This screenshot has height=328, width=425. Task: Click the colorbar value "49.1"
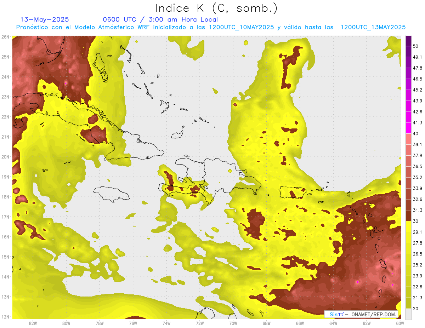click(x=418, y=57)
